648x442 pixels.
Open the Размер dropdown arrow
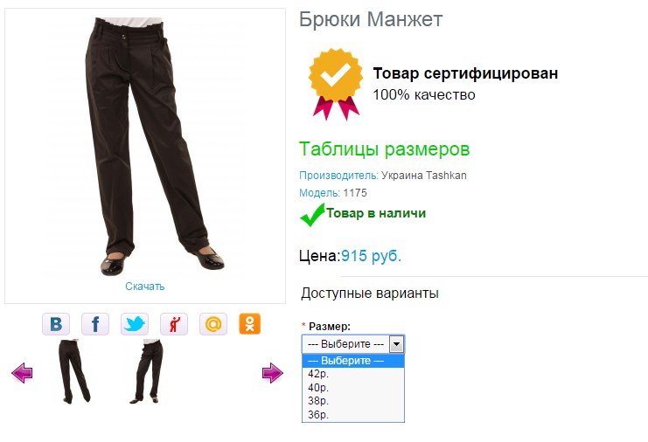(396, 344)
